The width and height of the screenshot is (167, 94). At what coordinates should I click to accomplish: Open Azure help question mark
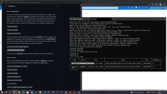[x=143, y=8]
